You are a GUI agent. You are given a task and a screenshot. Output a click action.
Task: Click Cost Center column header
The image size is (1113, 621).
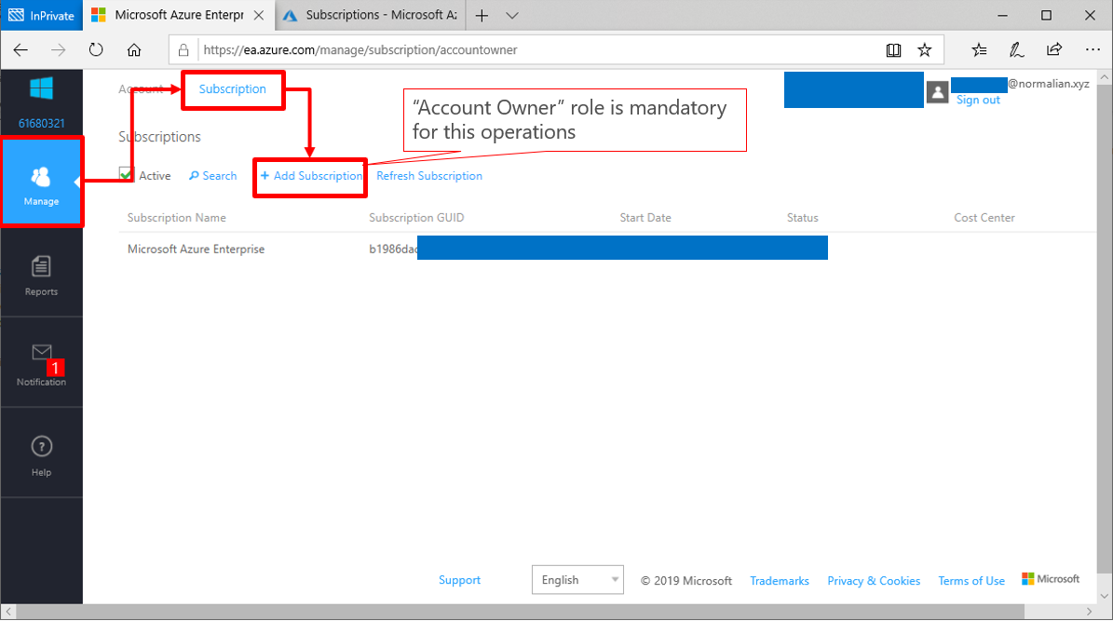click(984, 218)
